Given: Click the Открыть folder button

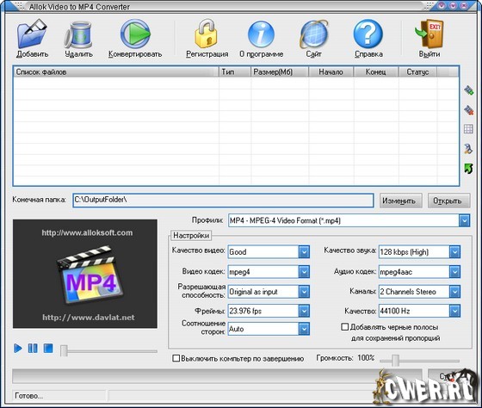Looking at the screenshot, I should tap(449, 201).
